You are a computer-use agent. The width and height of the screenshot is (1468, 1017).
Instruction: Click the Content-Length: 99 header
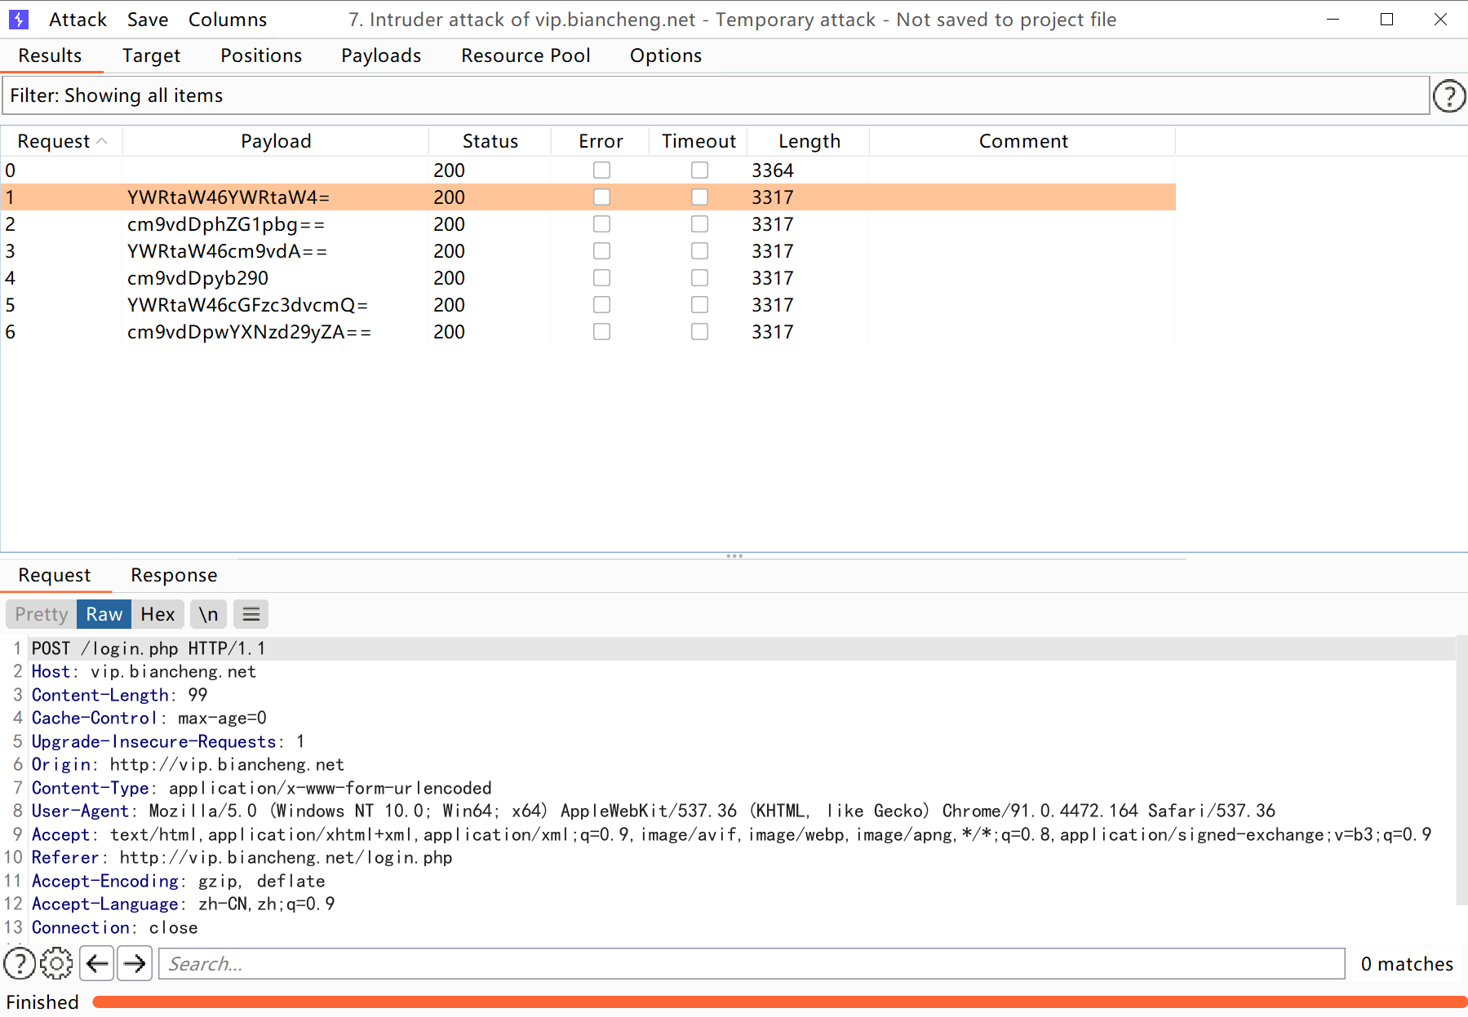pos(119,695)
